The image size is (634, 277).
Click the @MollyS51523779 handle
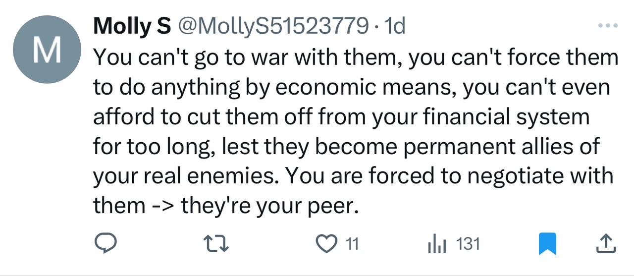(273, 26)
